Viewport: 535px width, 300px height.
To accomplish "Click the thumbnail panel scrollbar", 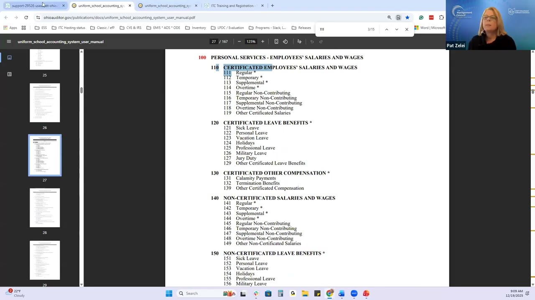I will tap(82, 90).
